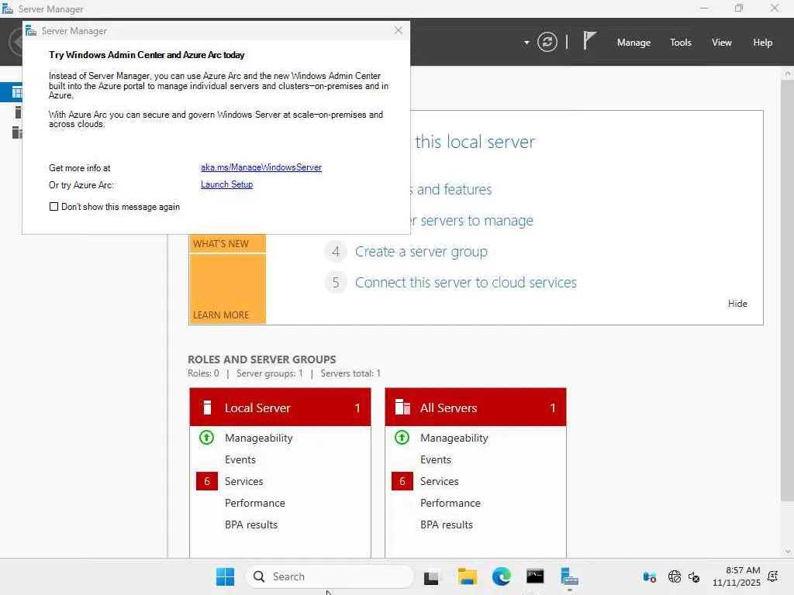Click the scroll-down arrow of the dashboard scrollbar
The image size is (794, 595).
788,552
